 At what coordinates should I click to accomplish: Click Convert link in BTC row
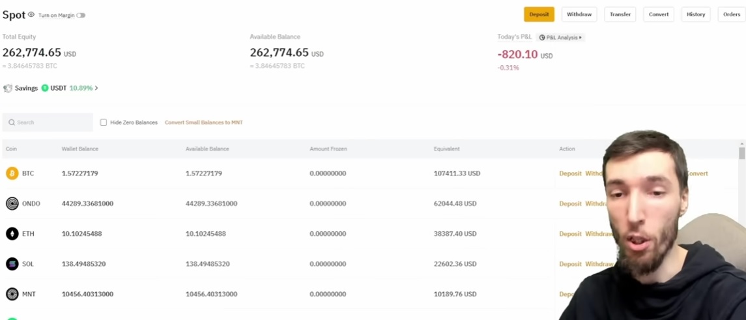[x=698, y=173]
